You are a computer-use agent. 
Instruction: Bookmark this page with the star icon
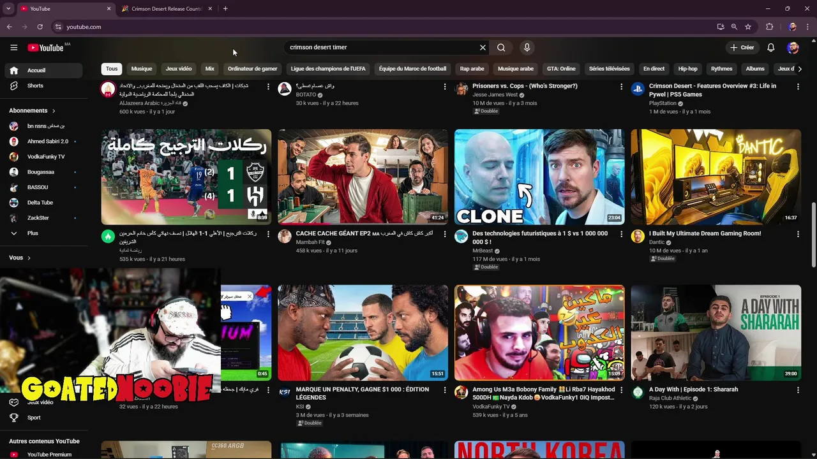point(748,27)
